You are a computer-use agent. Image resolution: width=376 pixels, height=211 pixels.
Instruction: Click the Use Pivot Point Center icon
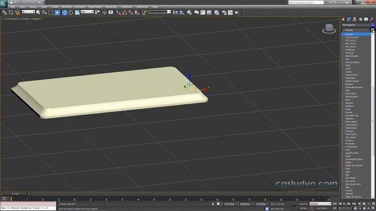click(98, 12)
